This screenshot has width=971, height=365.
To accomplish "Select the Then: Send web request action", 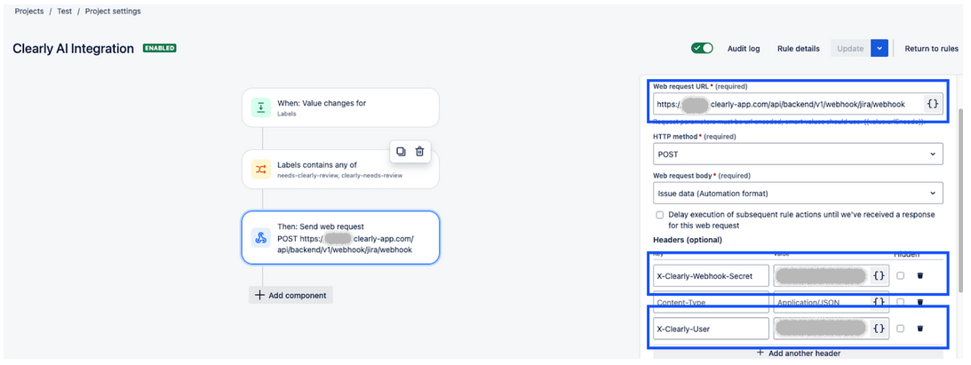I will coord(340,238).
